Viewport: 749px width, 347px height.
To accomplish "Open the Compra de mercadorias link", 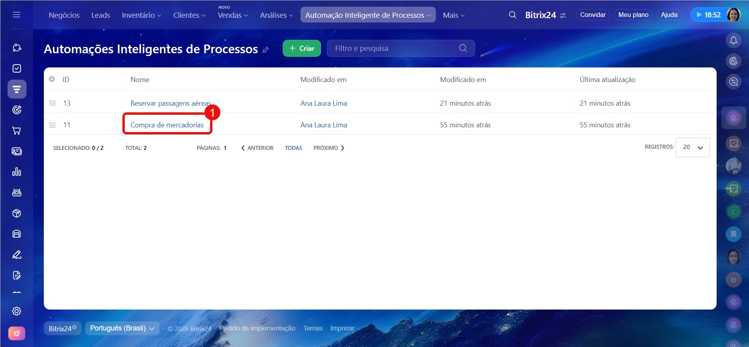I will (x=167, y=125).
